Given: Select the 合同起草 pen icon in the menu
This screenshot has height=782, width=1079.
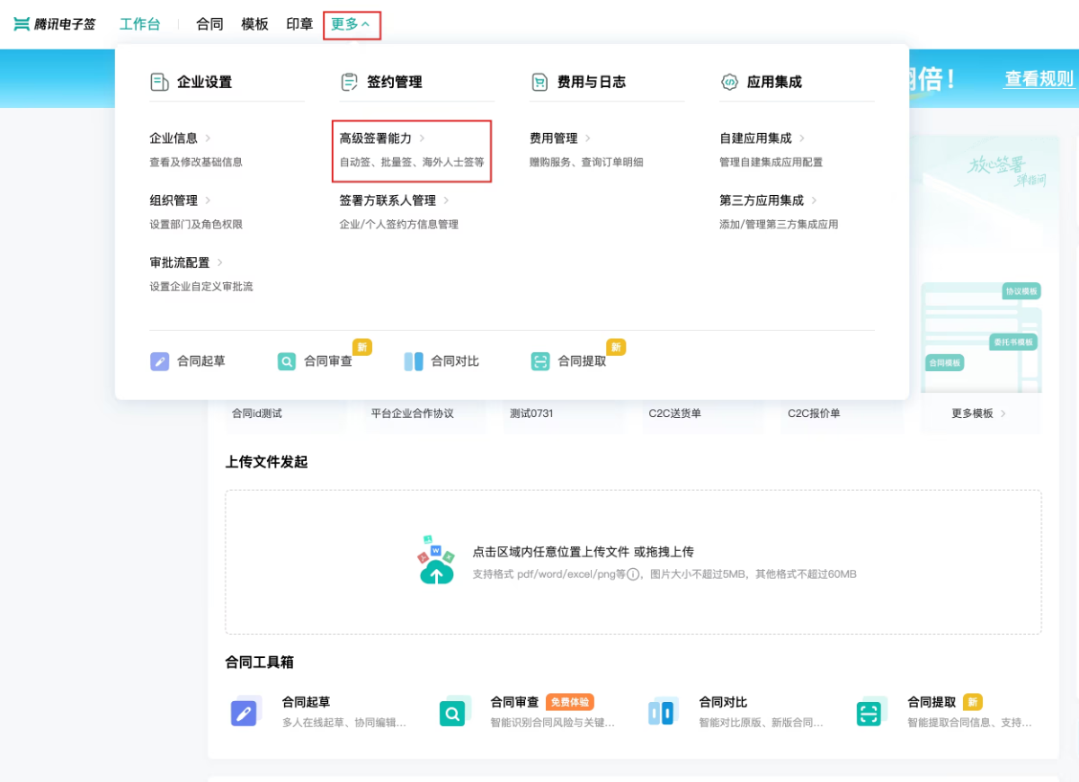Looking at the screenshot, I should tap(159, 360).
